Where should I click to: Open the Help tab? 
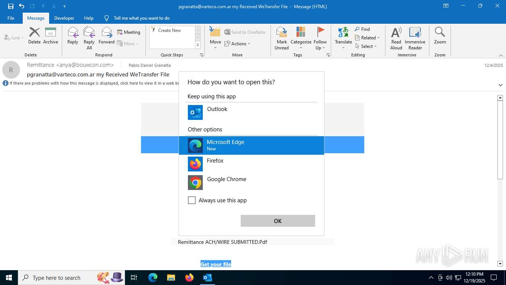pos(89,18)
